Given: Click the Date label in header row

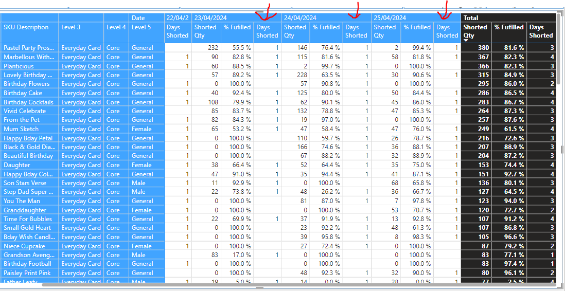Looking at the screenshot, I should (138, 17).
